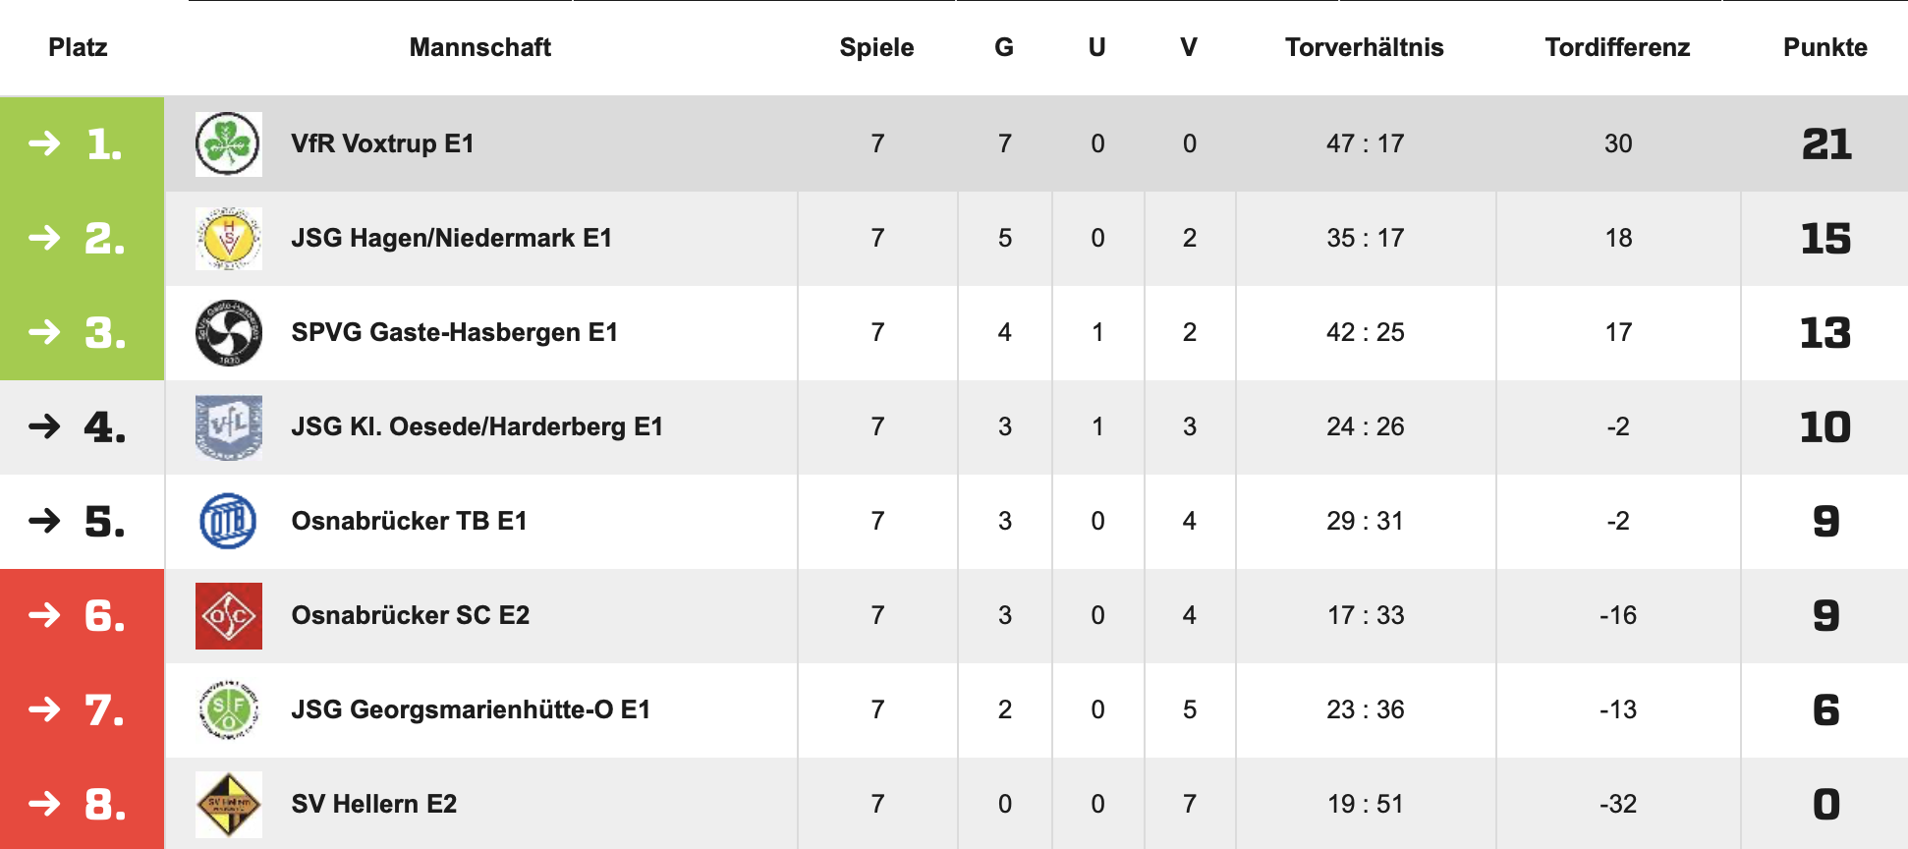The width and height of the screenshot is (1908, 849).
Task: Select the SV Hellern E2 team name
Action: (373, 804)
